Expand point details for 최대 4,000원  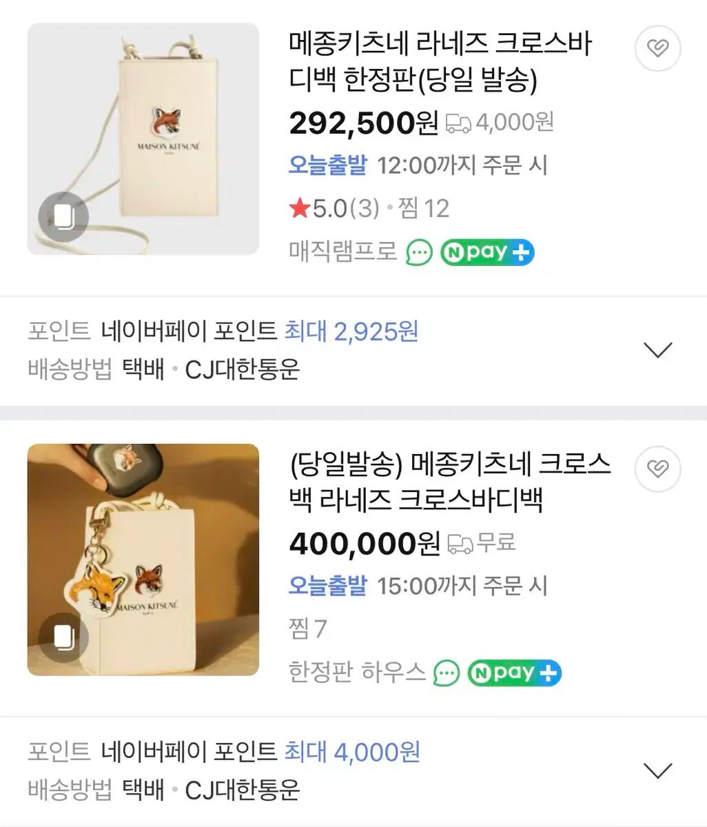657,770
